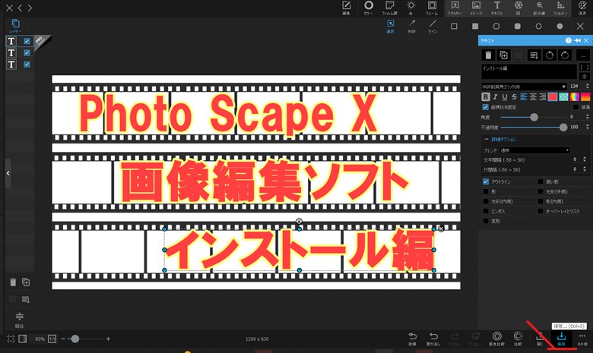Switch to the 拡大鏡 magnifier tab
This screenshot has width=593, height=353.
(x=539, y=8)
